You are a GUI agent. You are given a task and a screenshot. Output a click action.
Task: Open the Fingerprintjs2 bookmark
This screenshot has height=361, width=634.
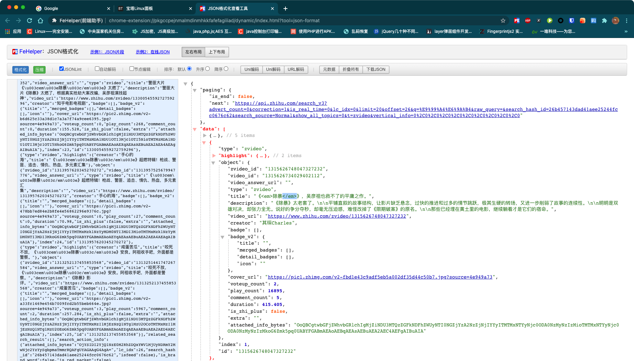(501, 31)
